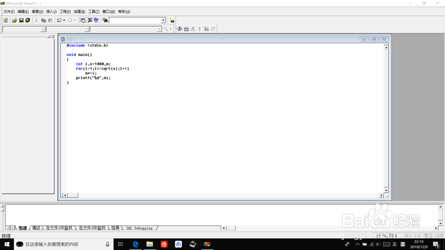Viewport: 445px width, 250px height.
Task: Toggle the Output pane button
Action: [90, 20]
